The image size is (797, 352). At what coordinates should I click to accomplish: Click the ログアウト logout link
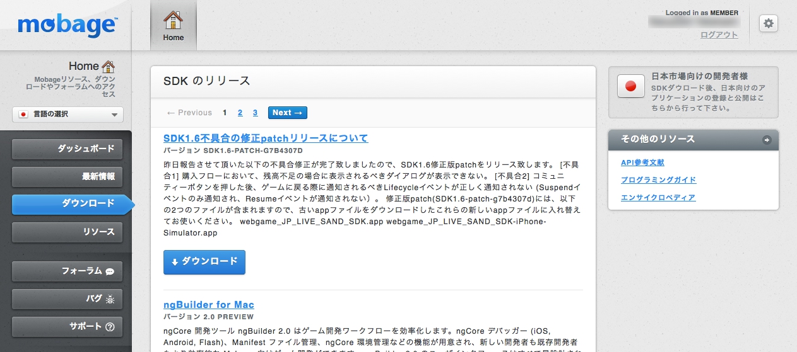point(719,35)
